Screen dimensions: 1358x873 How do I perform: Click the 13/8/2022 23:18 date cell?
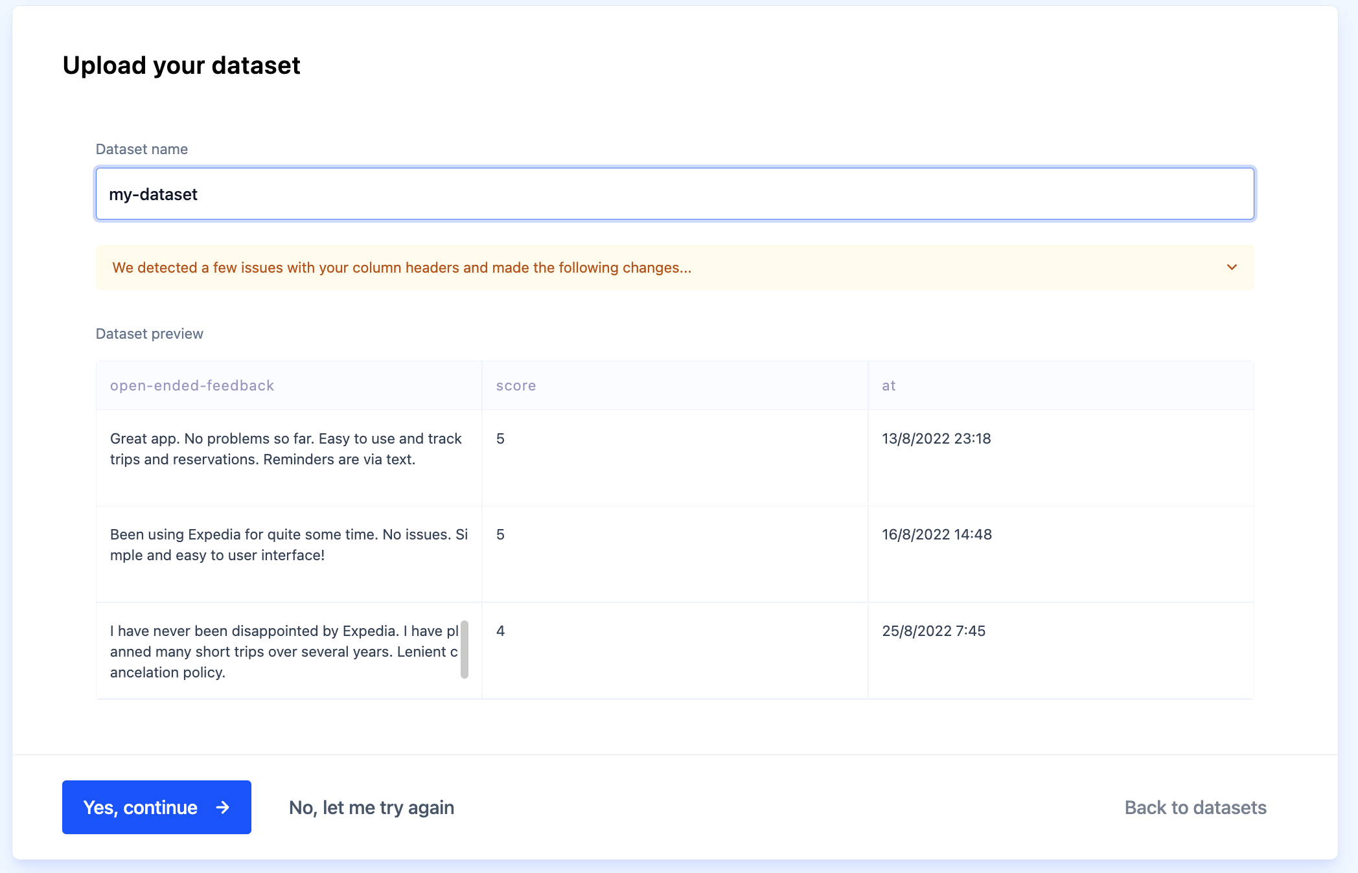pyautogui.click(x=936, y=438)
